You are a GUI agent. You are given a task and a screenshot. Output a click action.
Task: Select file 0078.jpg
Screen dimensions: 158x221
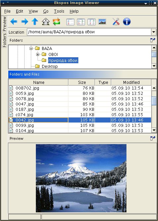click(x=25, y=99)
